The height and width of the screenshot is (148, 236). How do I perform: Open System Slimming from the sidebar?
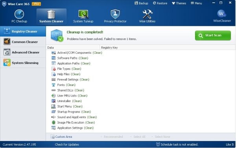pos(23,63)
